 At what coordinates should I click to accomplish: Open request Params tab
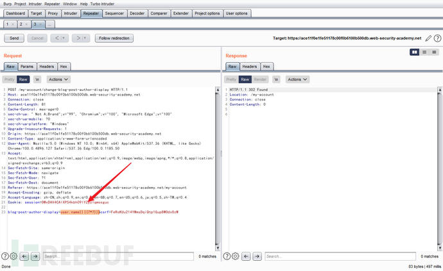(27, 67)
